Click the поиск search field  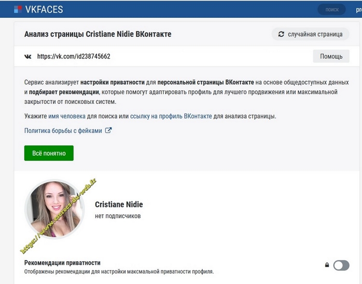point(332,10)
